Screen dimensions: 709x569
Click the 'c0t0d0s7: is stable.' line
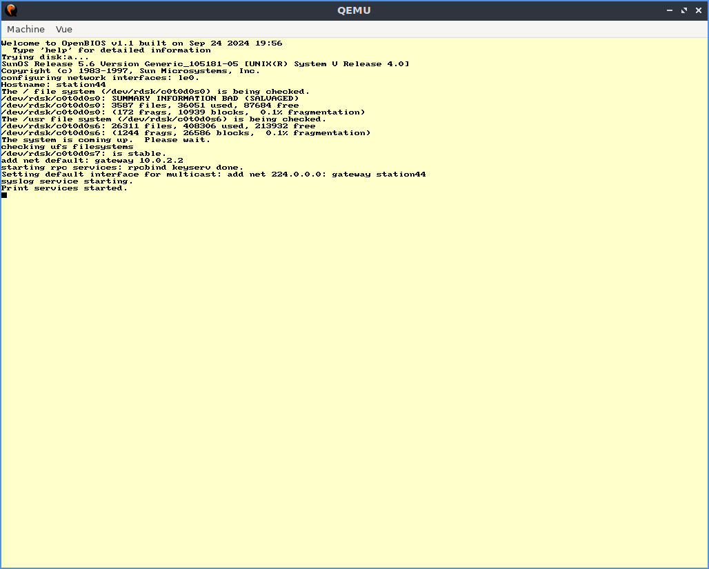click(x=83, y=154)
